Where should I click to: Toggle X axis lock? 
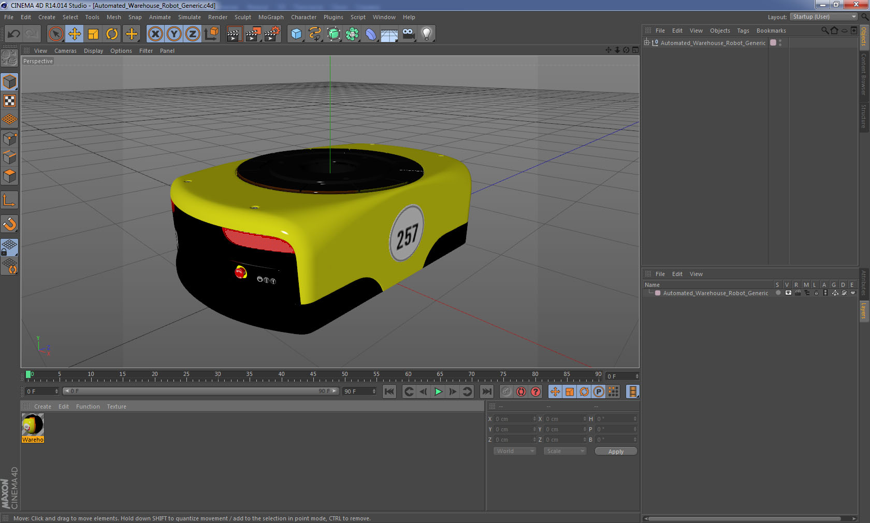[155, 34]
